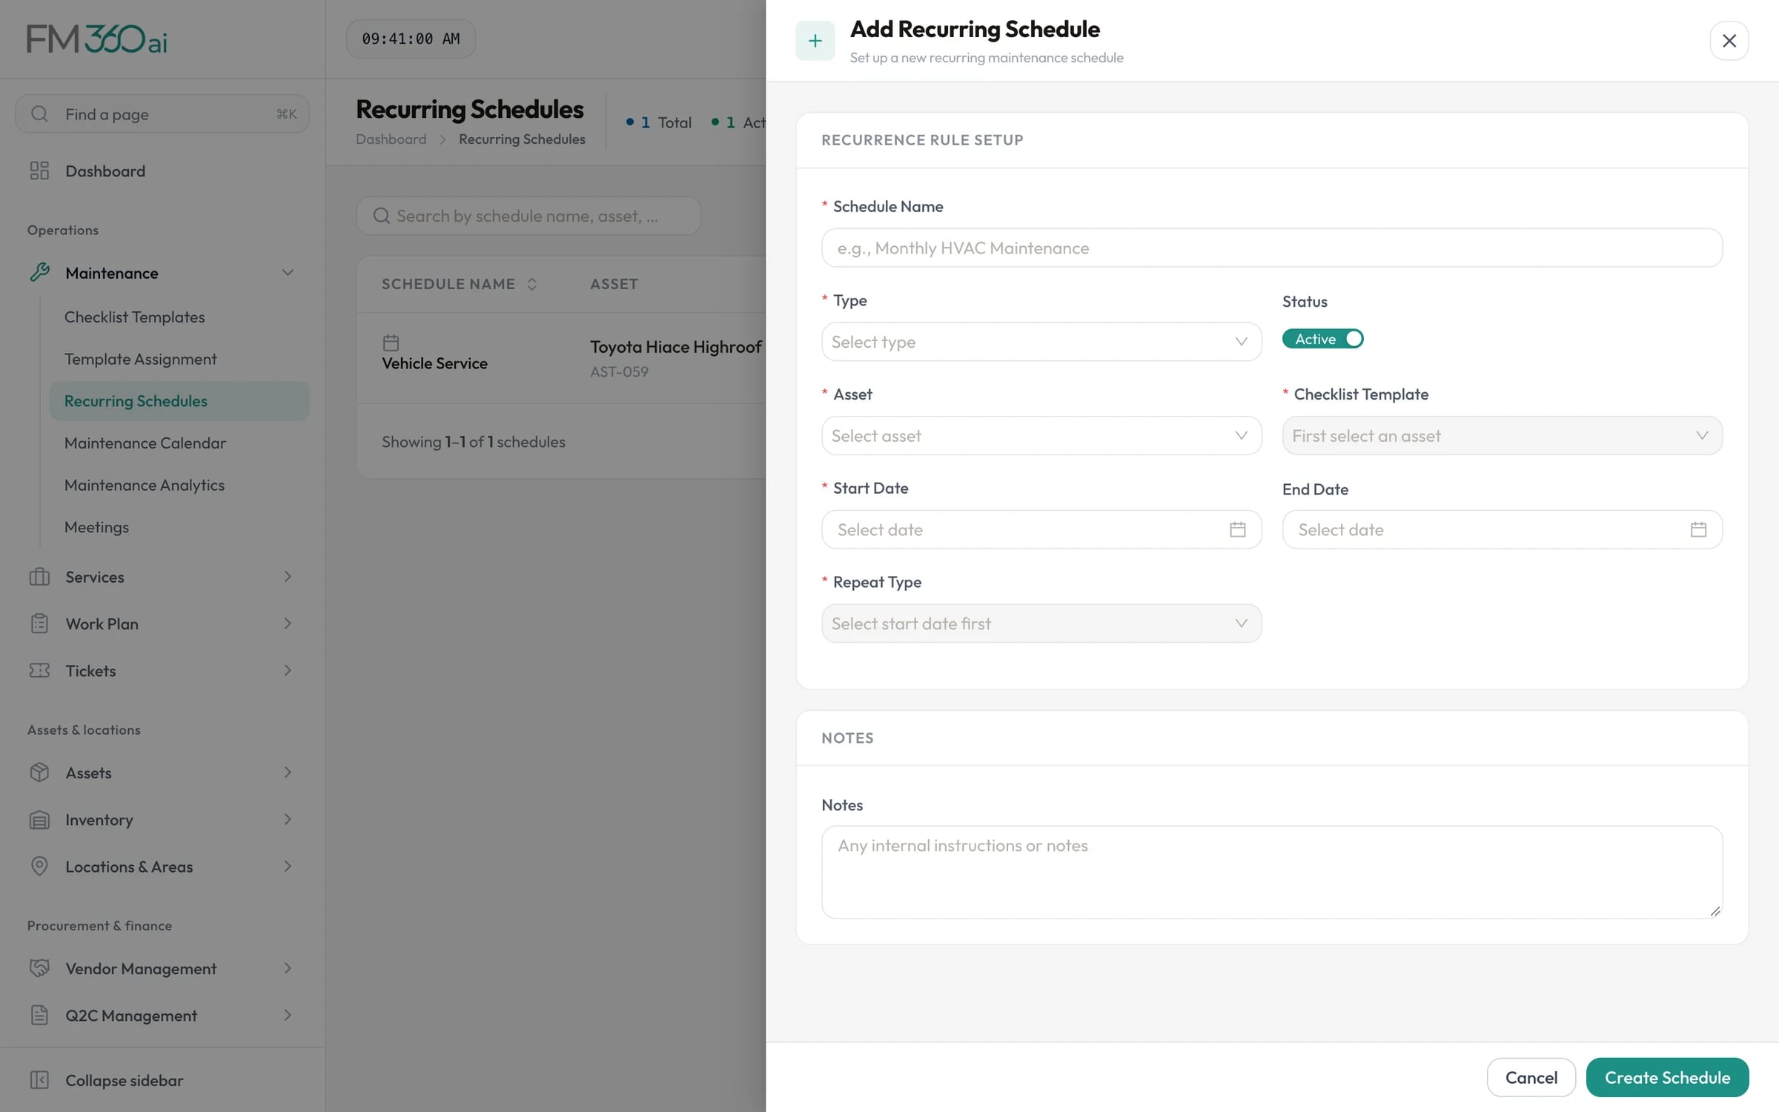The width and height of the screenshot is (1779, 1112).
Task: Click the Assets cube icon
Action: click(39, 772)
